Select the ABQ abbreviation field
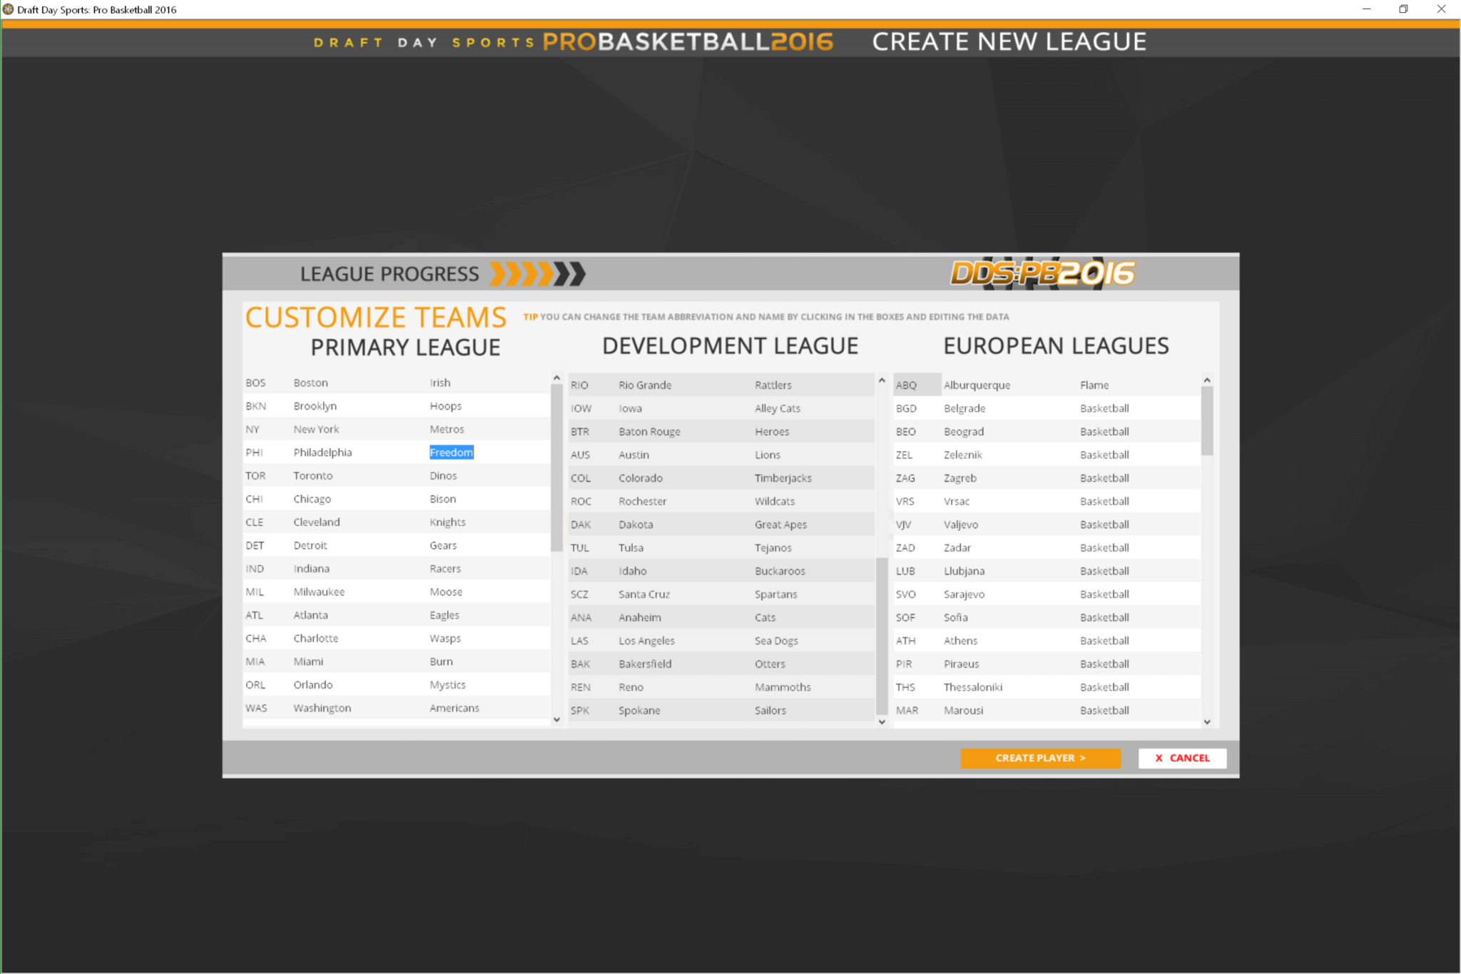This screenshot has width=1461, height=974. 917,385
